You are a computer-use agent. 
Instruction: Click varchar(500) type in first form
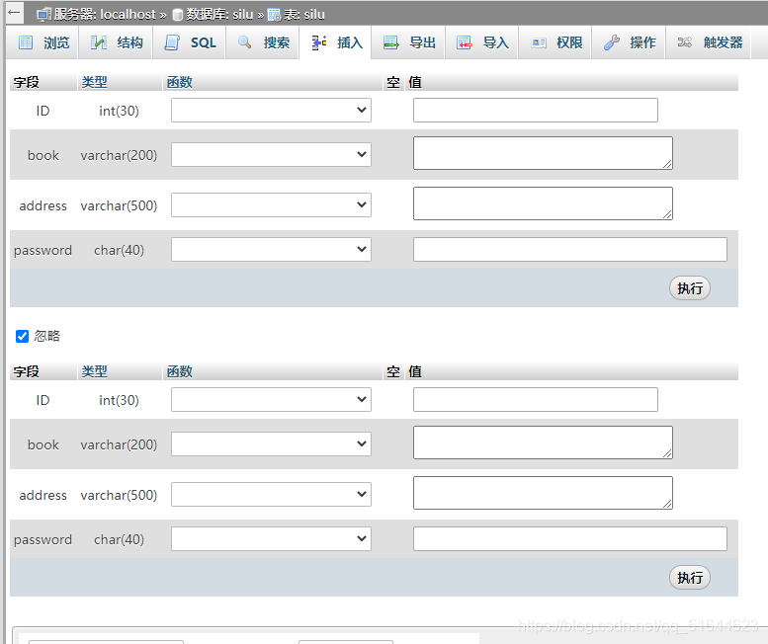(x=119, y=205)
